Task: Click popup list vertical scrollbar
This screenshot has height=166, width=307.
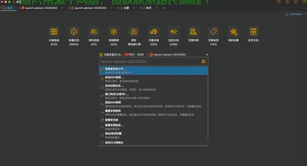Action: tap(208, 103)
